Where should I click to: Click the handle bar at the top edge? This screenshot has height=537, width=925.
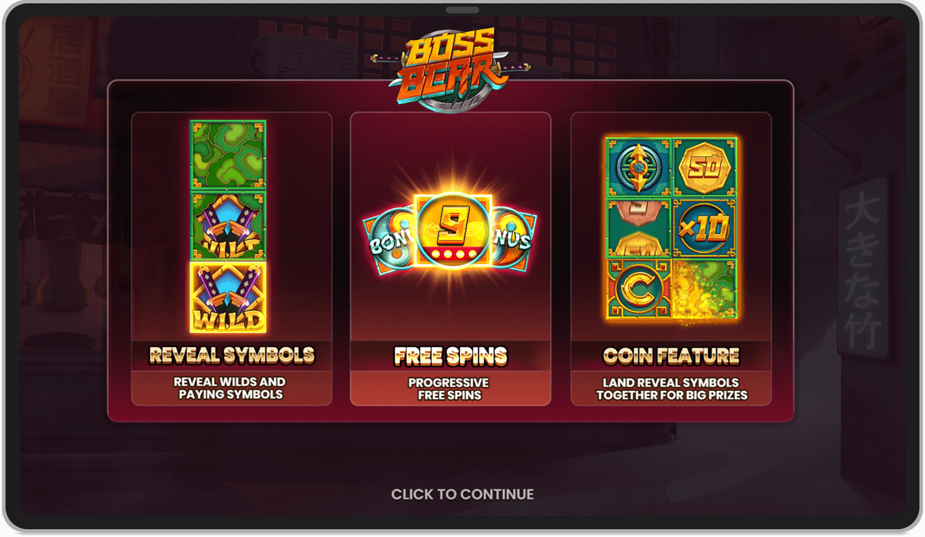coord(462,10)
